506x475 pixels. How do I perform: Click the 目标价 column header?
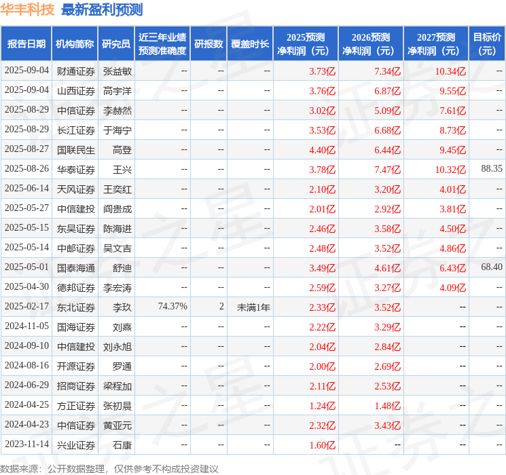(487, 44)
